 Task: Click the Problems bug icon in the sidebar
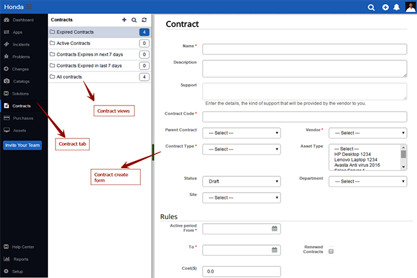click(x=6, y=57)
